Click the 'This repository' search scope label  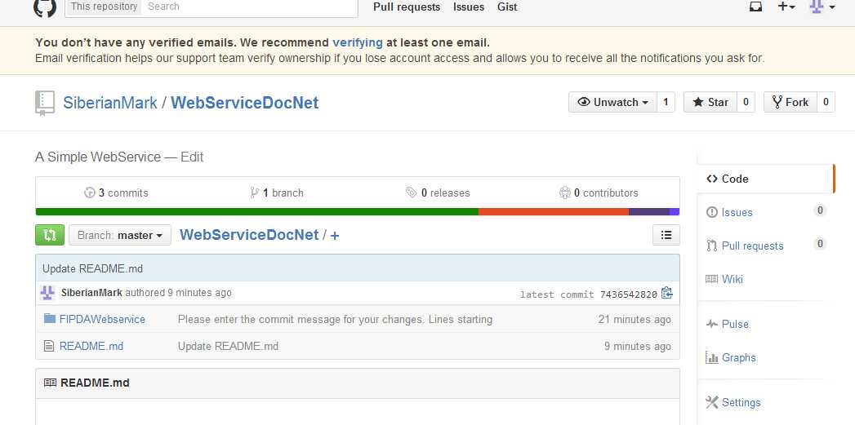pyautogui.click(x=104, y=7)
